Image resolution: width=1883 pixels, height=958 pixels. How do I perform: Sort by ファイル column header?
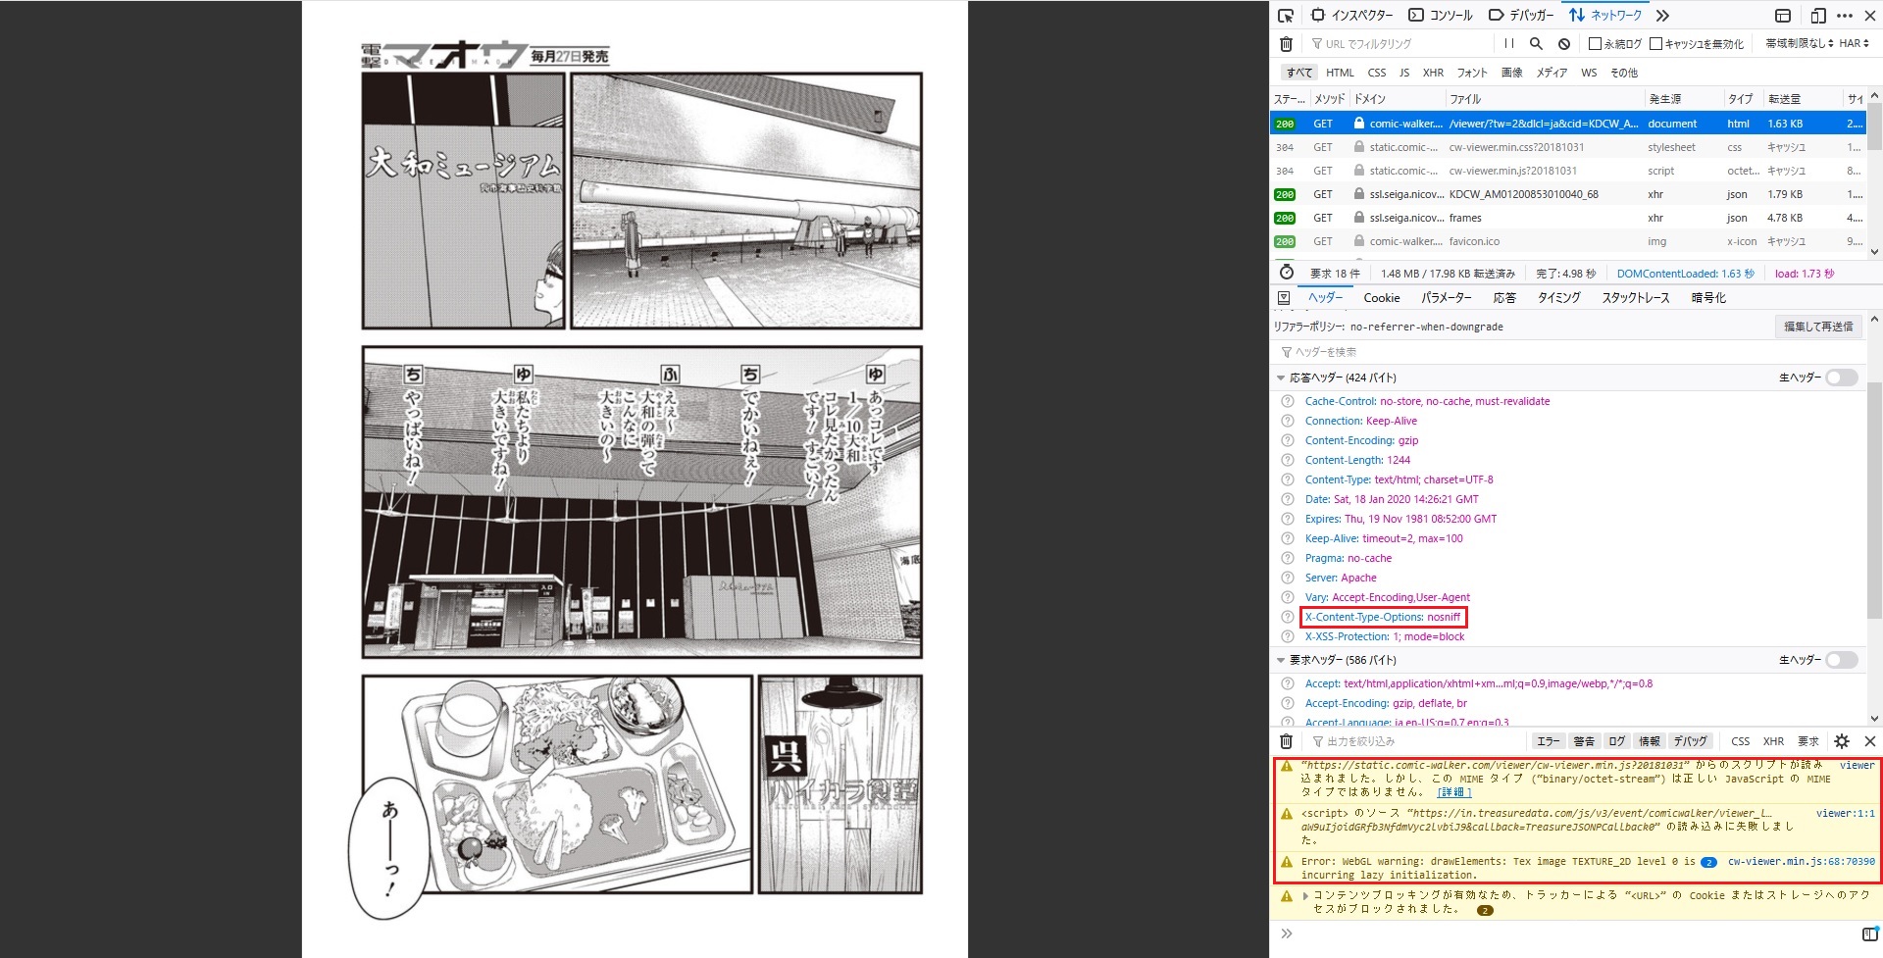click(1545, 99)
